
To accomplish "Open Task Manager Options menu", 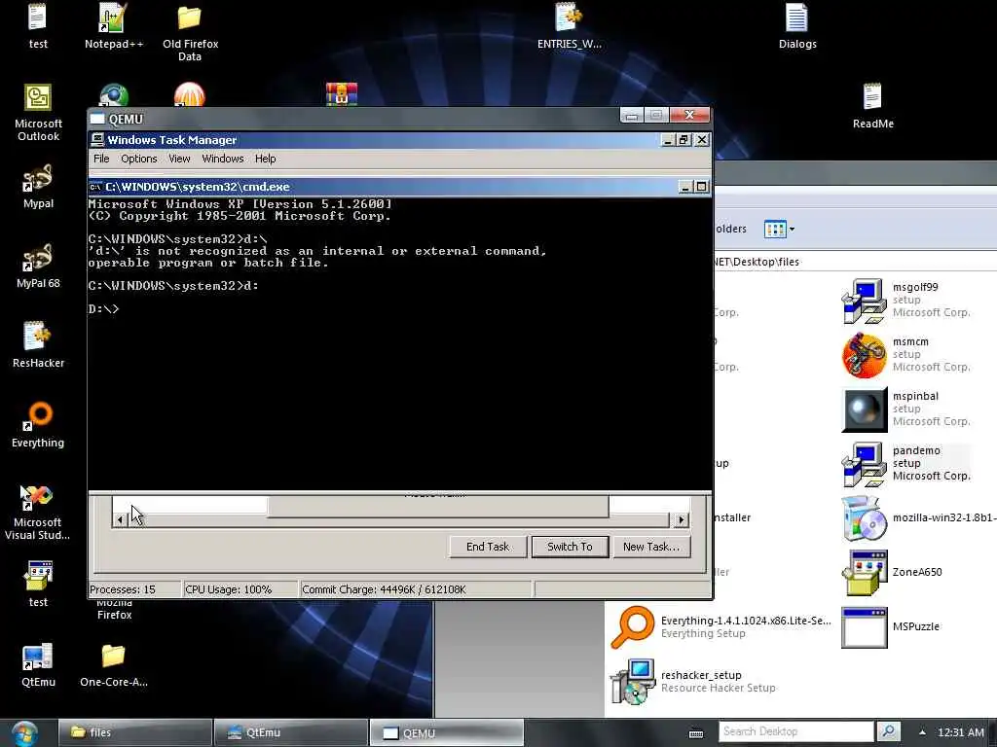I will click(x=138, y=159).
